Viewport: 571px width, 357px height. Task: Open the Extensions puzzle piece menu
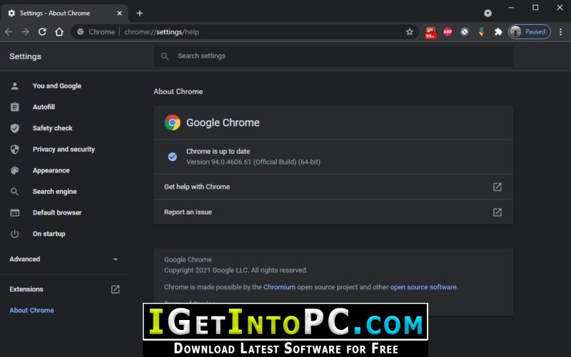pos(498,32)
